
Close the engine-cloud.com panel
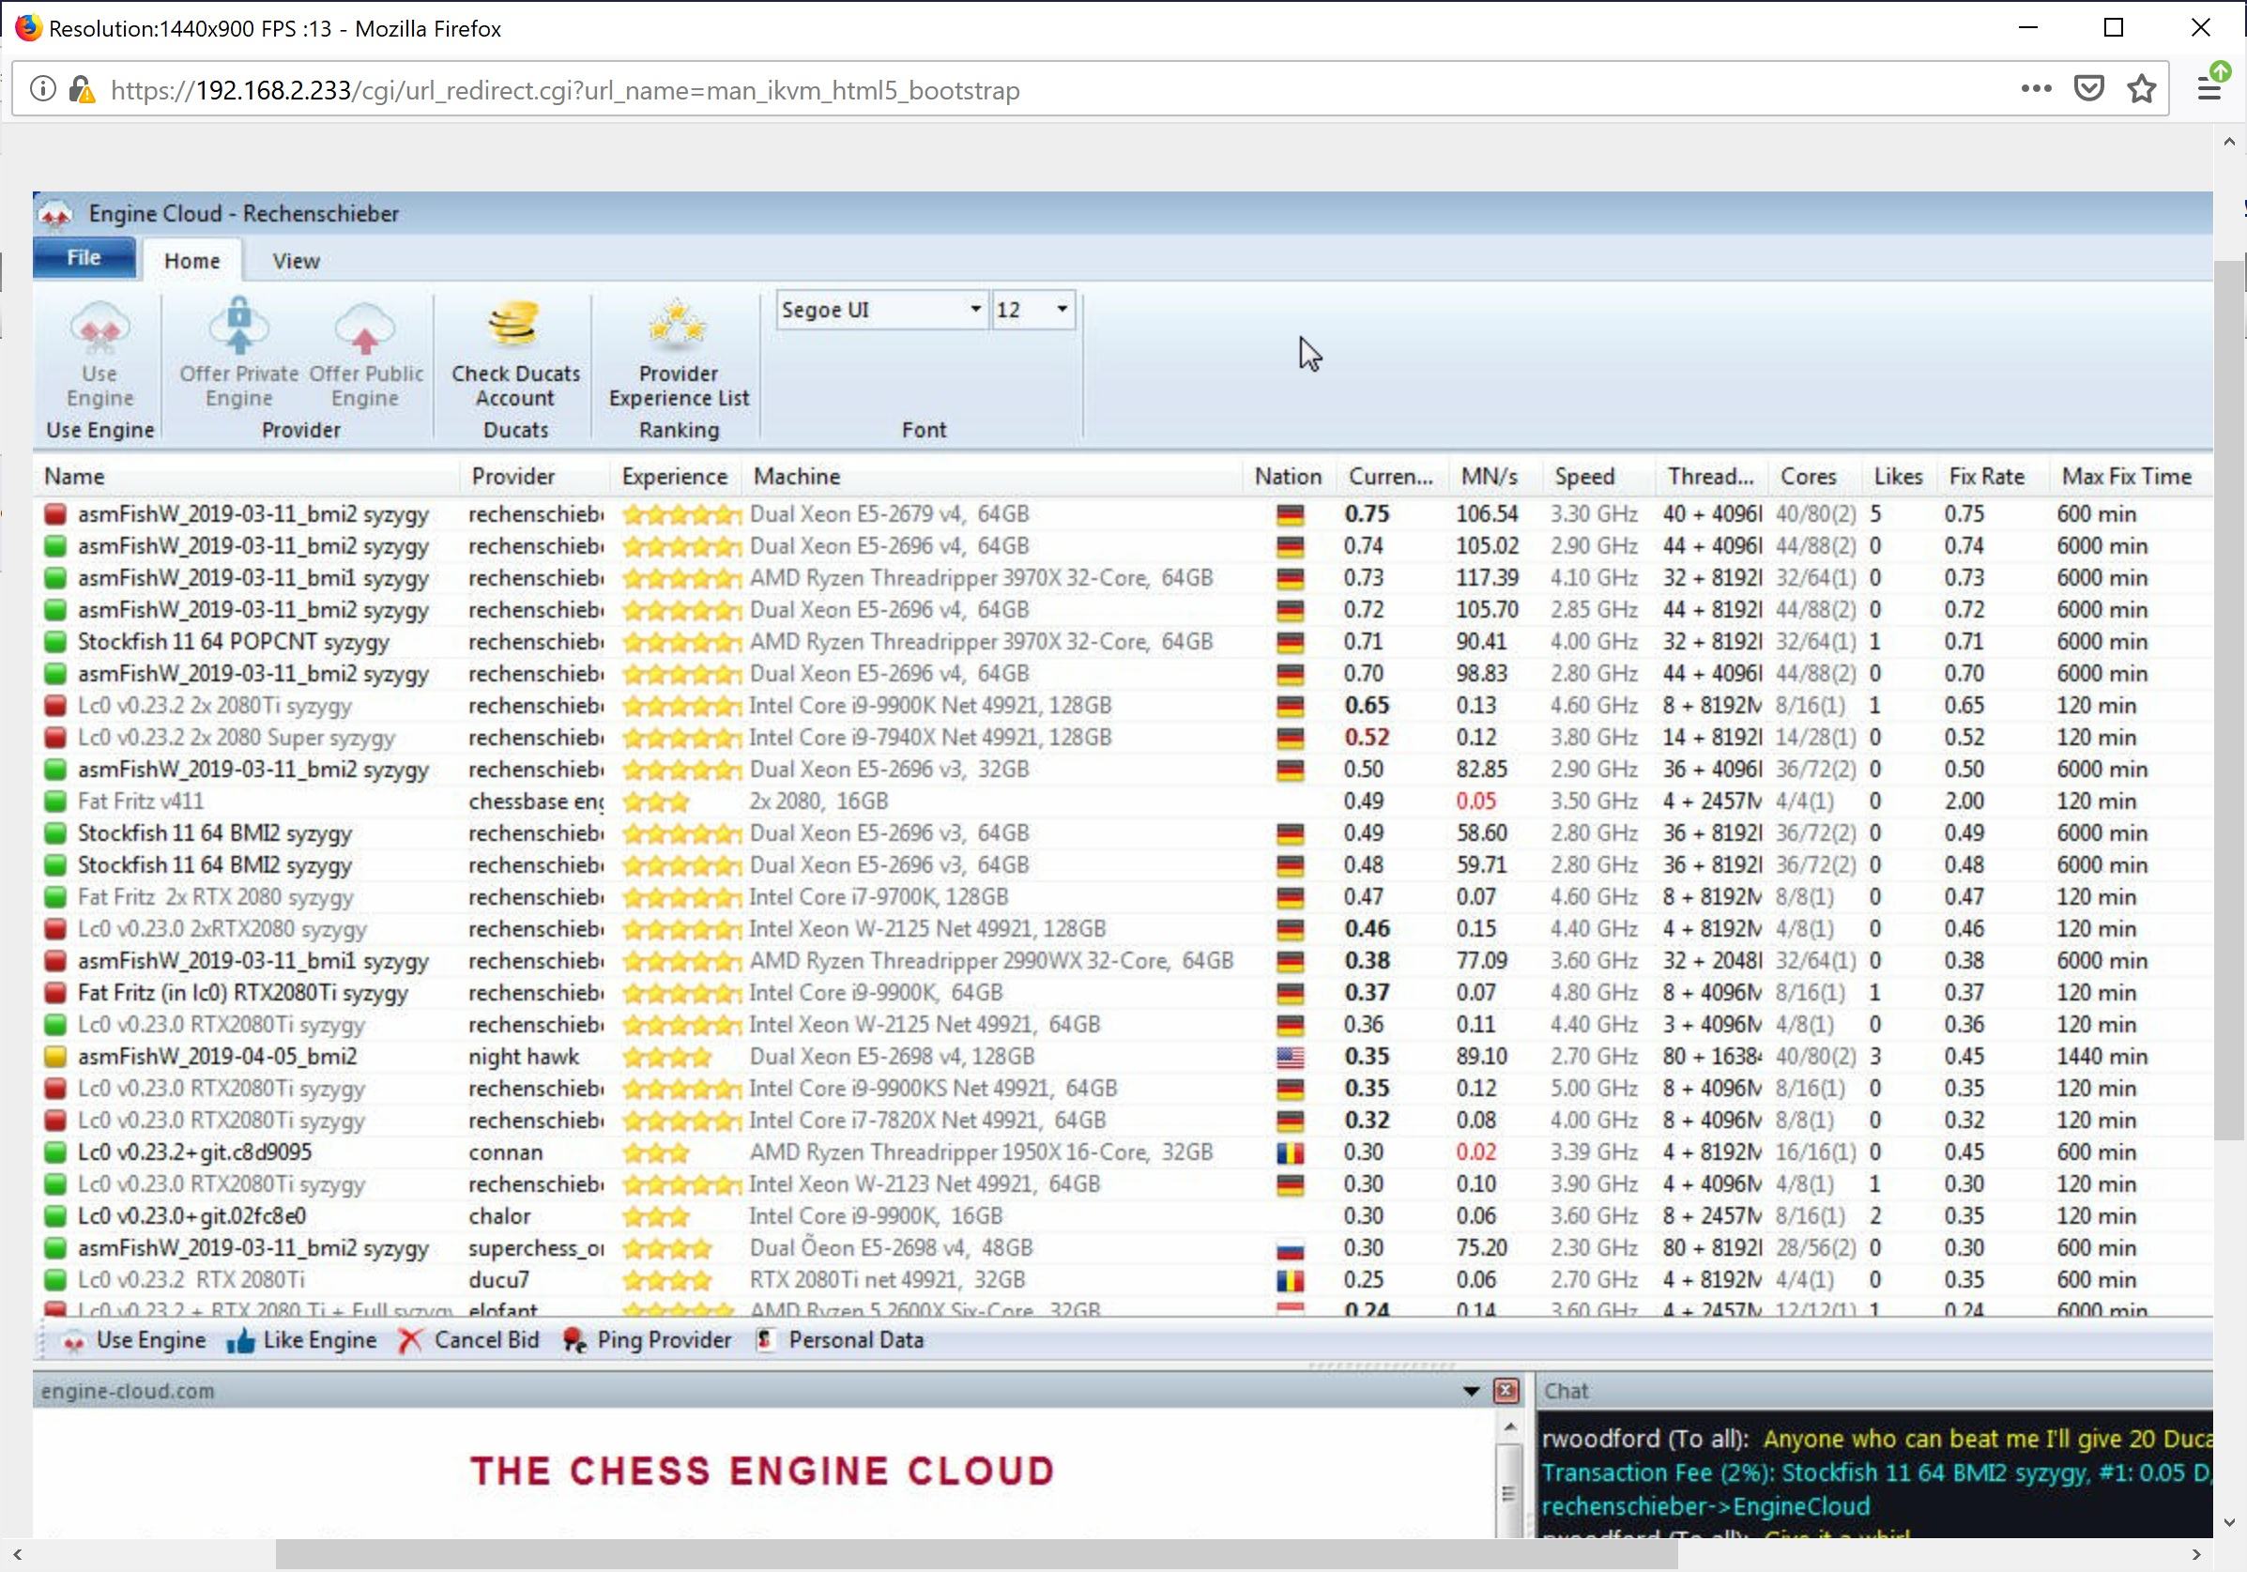pos(1506,1392)
